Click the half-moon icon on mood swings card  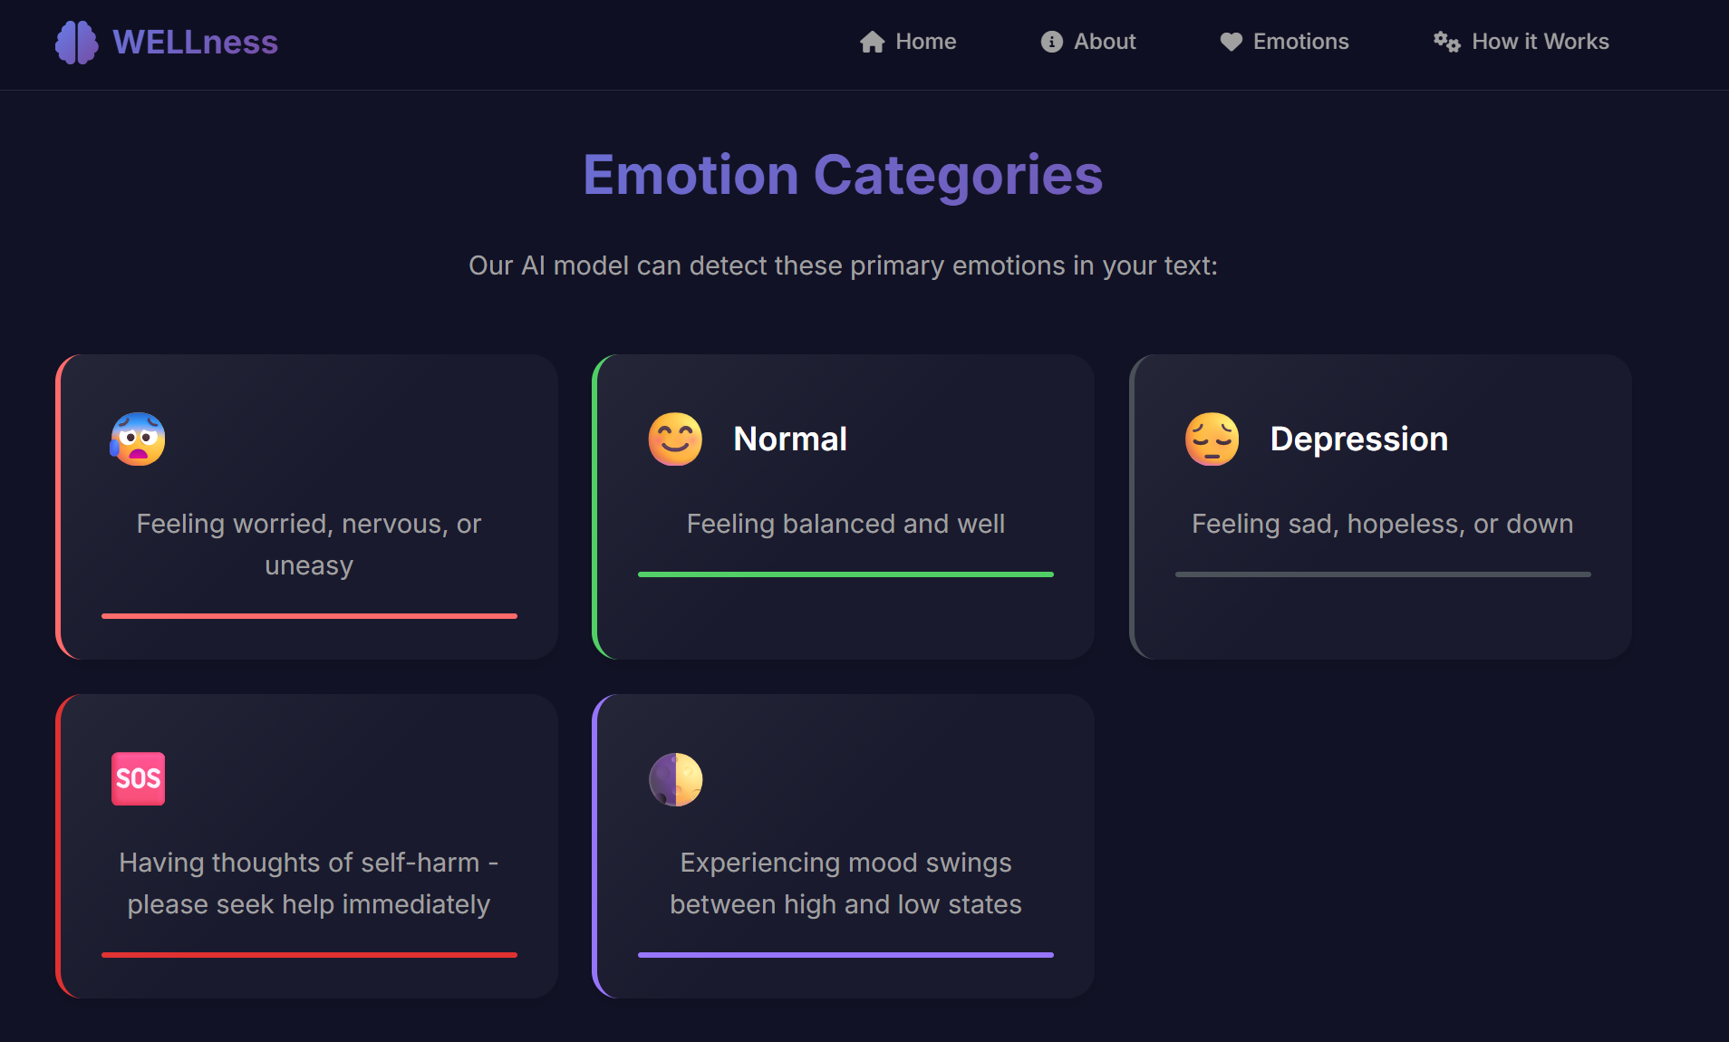tap(675, 778)
